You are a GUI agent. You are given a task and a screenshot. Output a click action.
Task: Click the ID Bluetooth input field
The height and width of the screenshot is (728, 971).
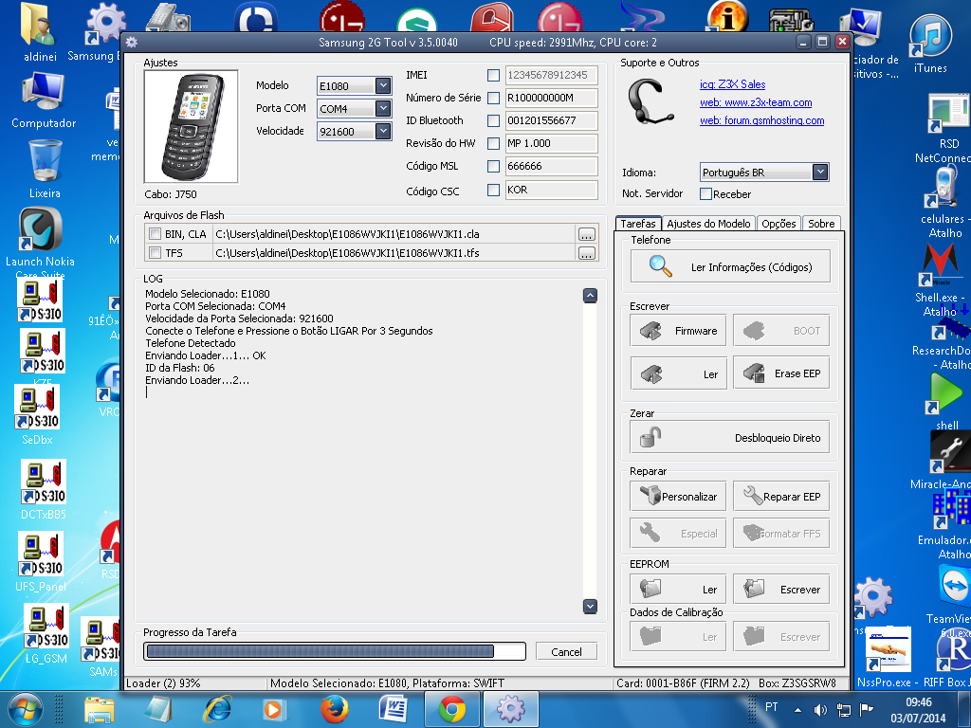tap(551, 120)
